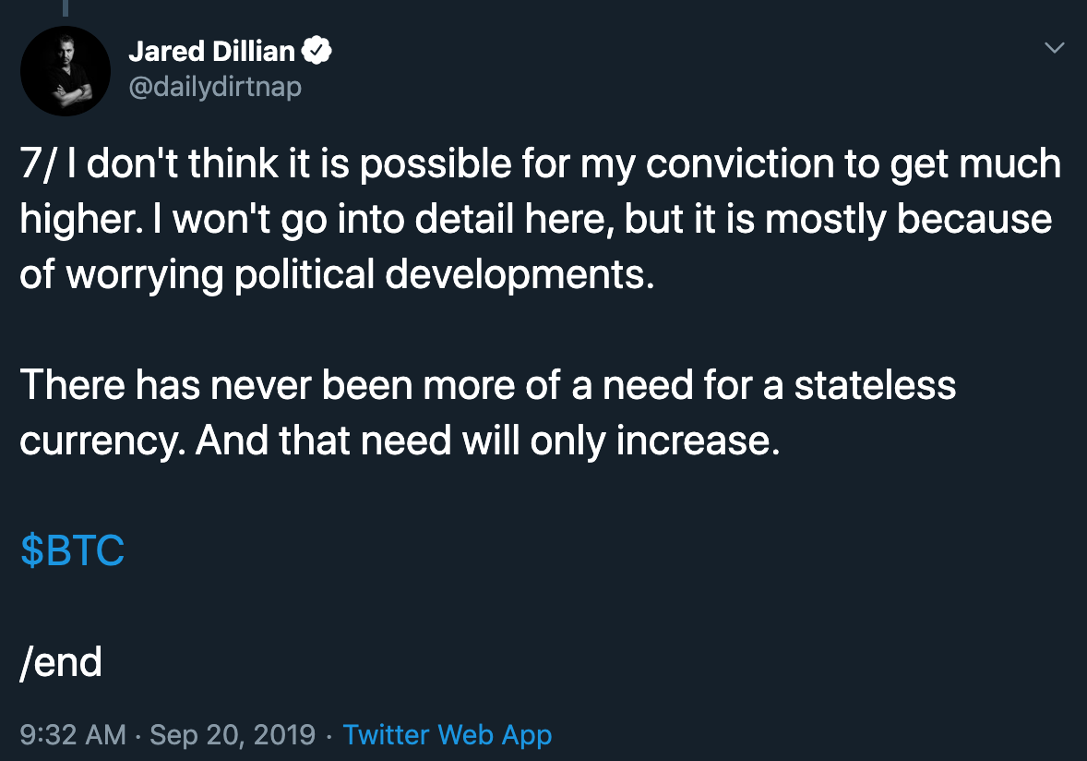Open the Twitter Web App source link

pos(447,735)
